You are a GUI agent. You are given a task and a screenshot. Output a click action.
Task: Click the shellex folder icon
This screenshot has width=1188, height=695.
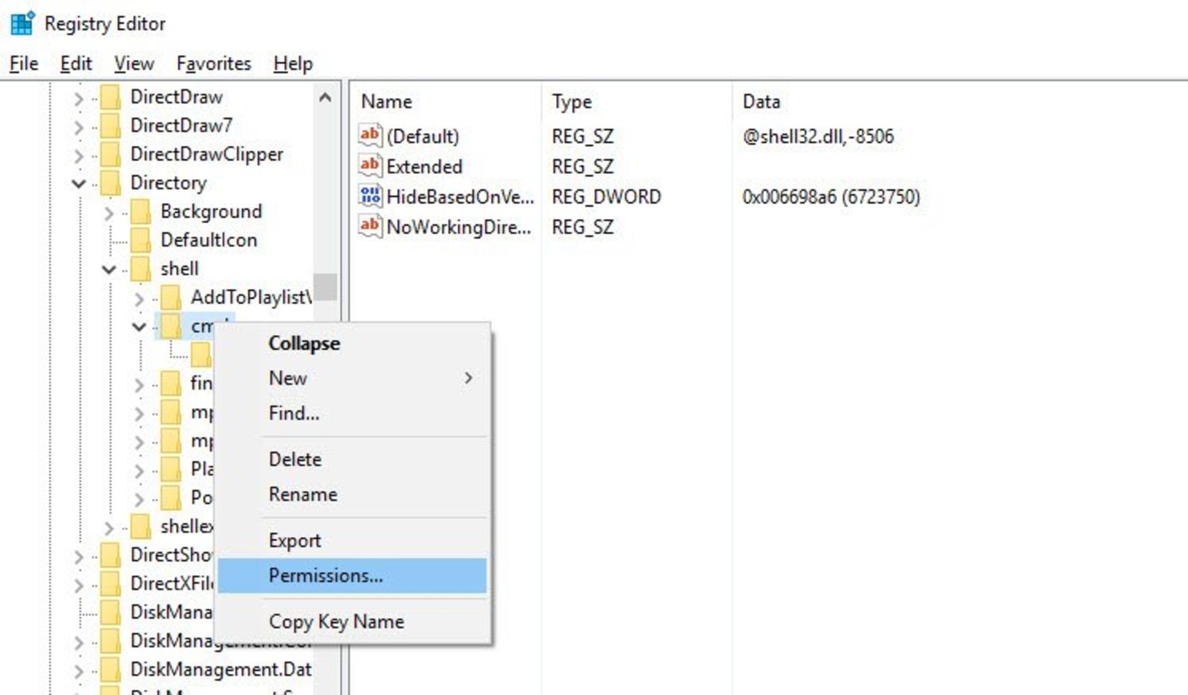point(140,527)
